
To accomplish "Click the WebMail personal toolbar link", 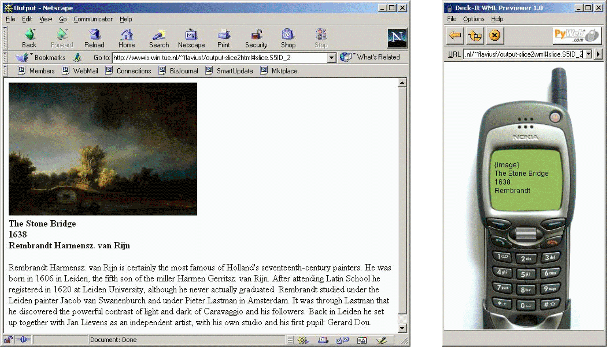I will (x=80, y=71).
